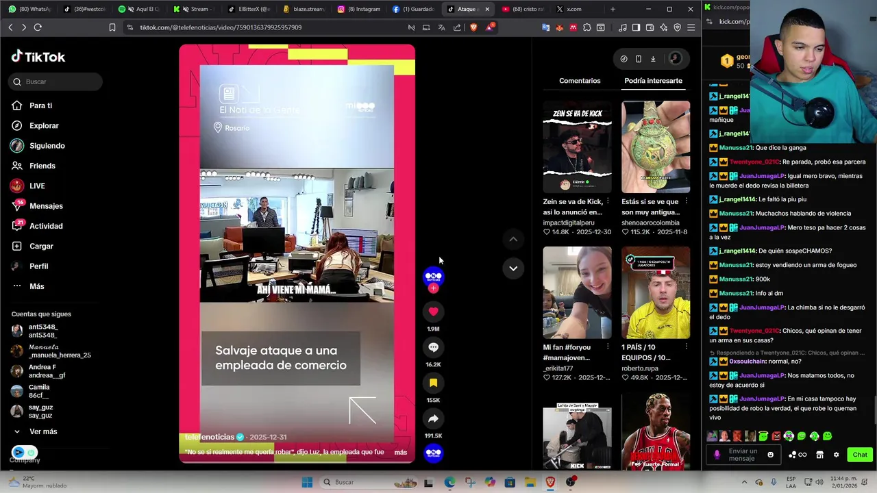The height and width of the screenshot is (493, 877).
Task: Open options for Estás si se ve video
Action: pos(687,202)
